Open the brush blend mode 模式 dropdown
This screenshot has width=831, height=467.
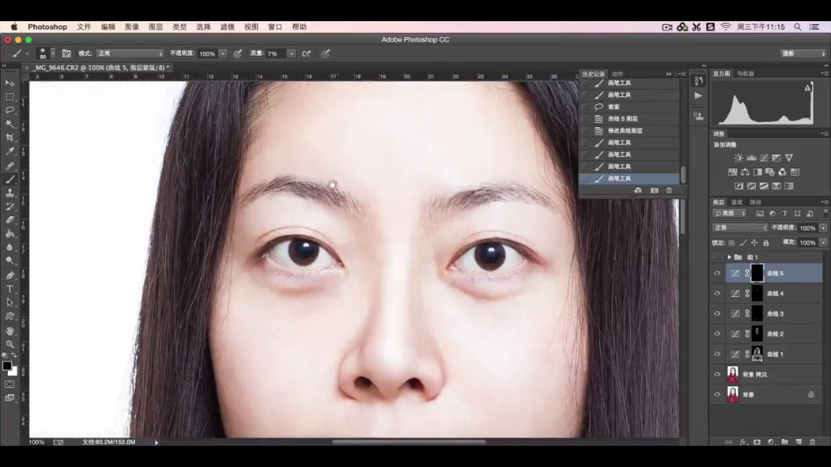point(129,54)
